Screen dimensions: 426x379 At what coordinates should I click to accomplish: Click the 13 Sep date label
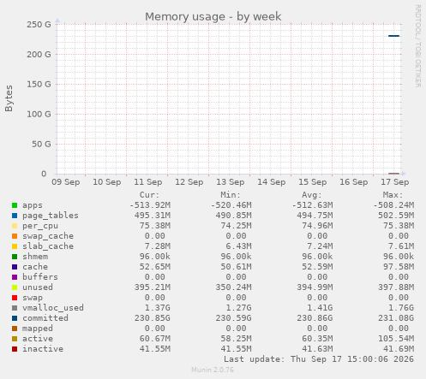coord(231,182)
